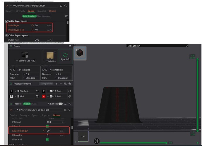The image size is (202, 146).
Task: Switch to the Support tab
Action: [x=46, y=115]
